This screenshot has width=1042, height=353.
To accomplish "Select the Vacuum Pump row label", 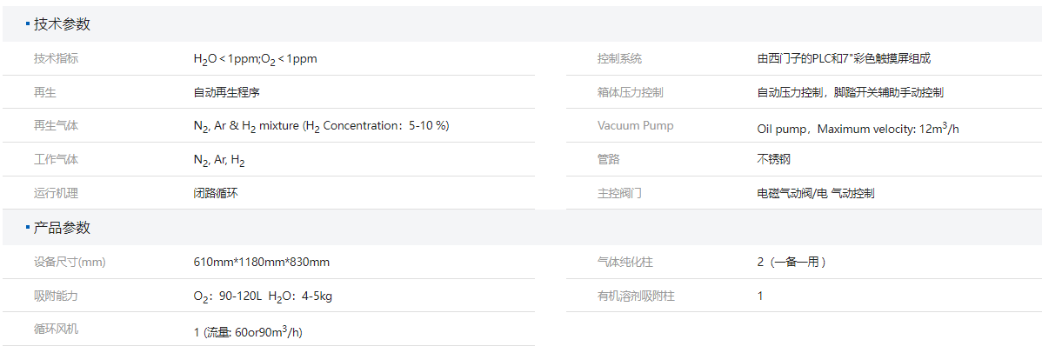I will 635,125.
